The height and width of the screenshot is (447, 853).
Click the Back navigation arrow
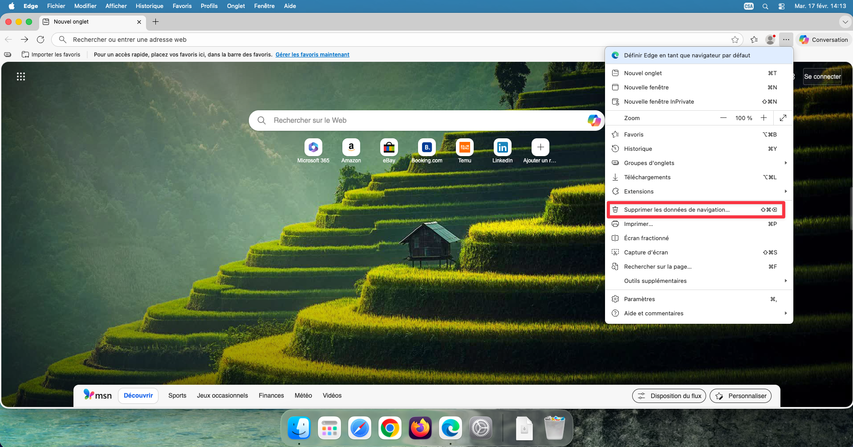pyautogui.click(x=8, y=40)
